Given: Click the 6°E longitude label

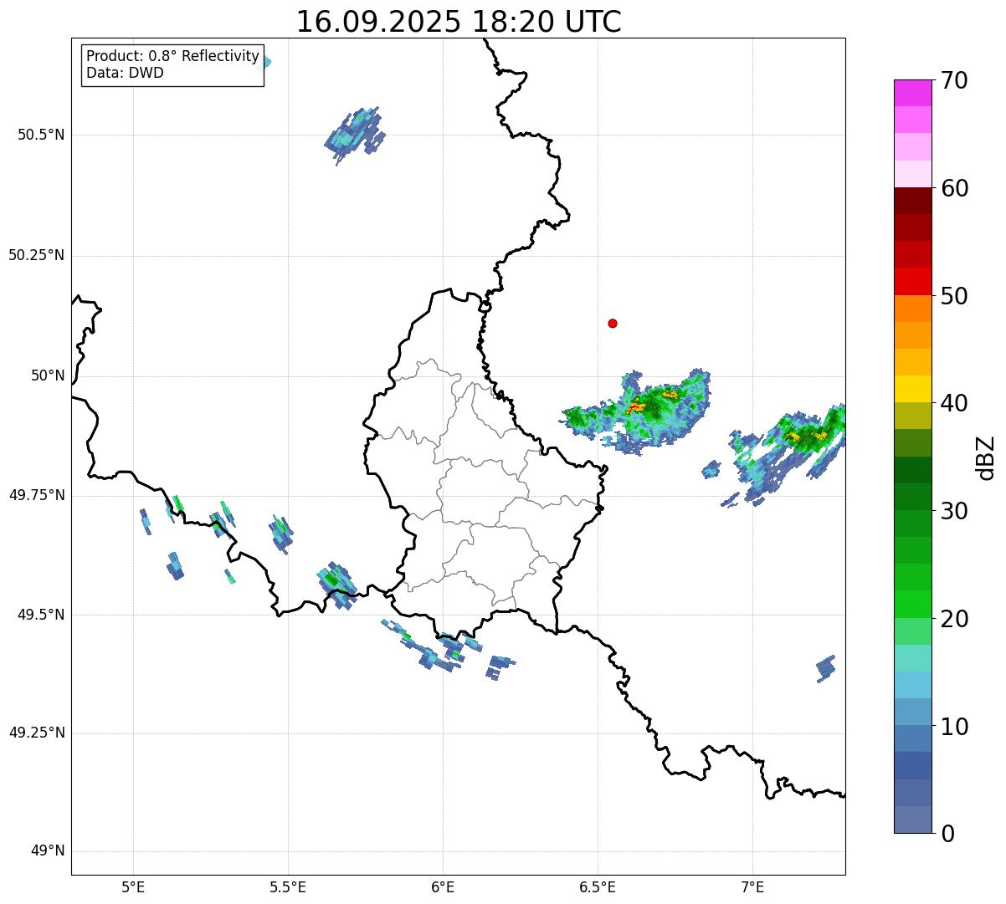Looking at the screenshot, I should 443,888.
